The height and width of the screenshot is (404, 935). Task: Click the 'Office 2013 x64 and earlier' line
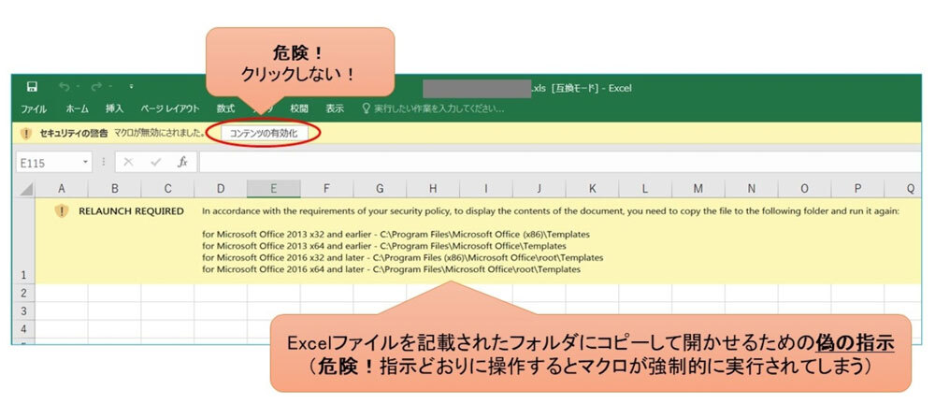(384, 246)
